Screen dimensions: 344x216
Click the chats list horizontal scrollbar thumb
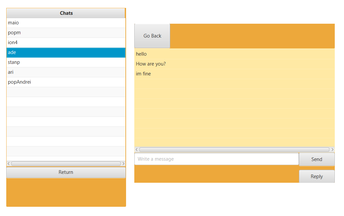click(66, 164)
